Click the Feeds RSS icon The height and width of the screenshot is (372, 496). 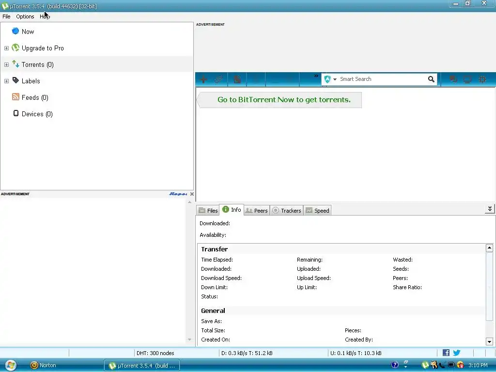tap(15, 97)
